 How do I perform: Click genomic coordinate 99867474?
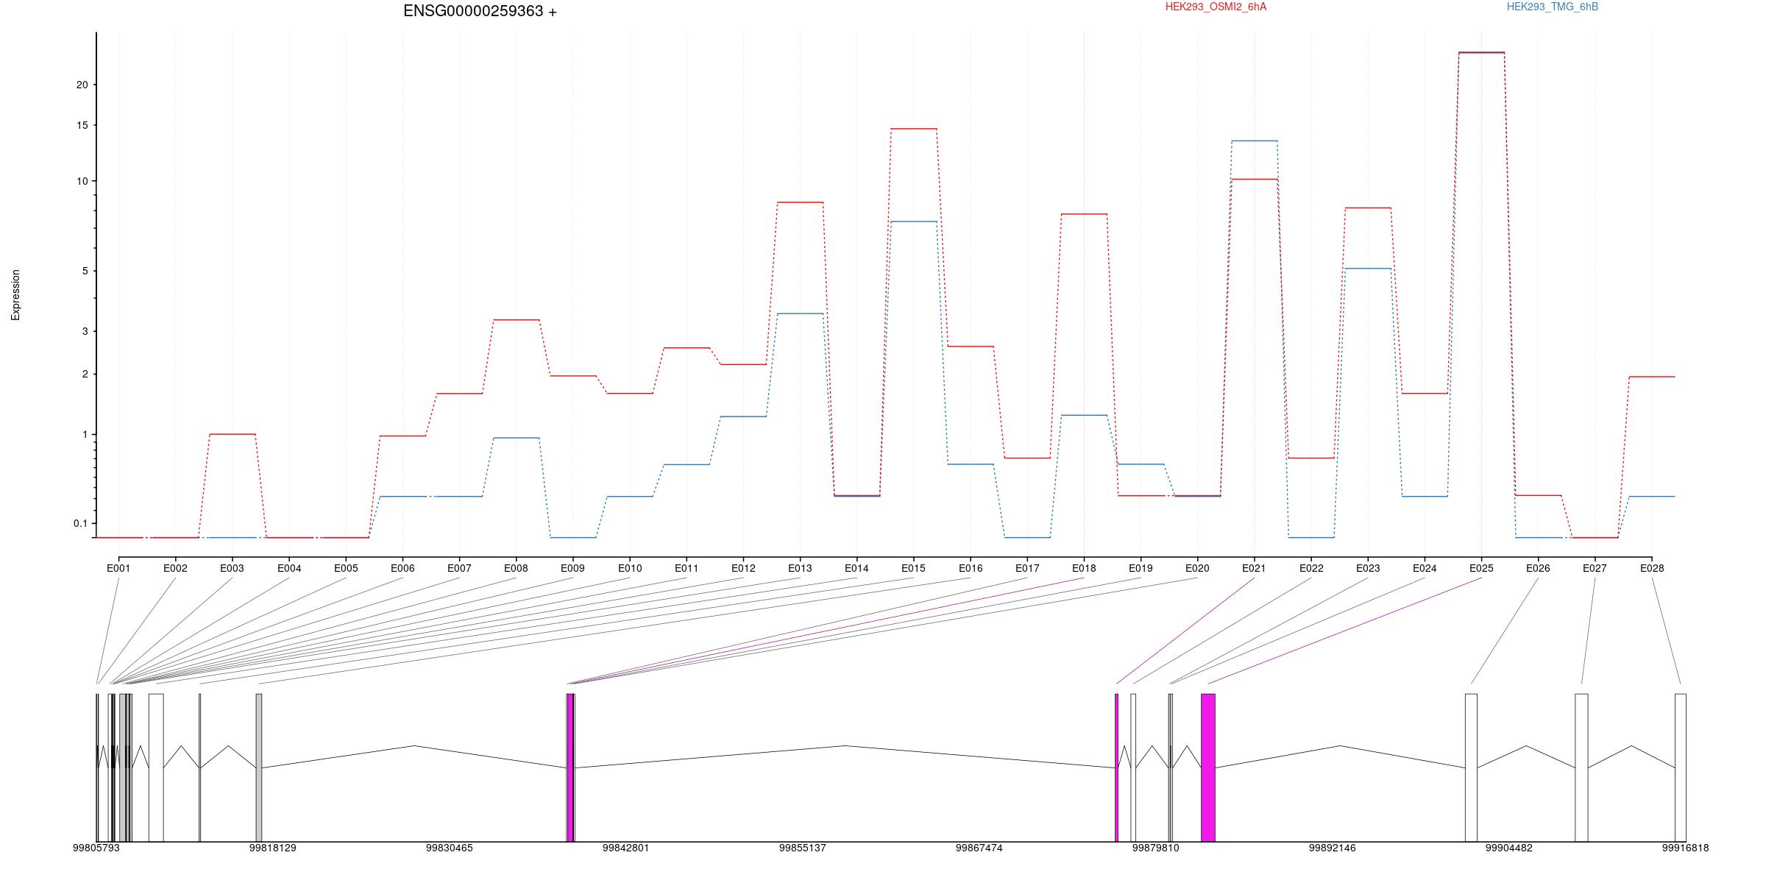tap(979, 848)
